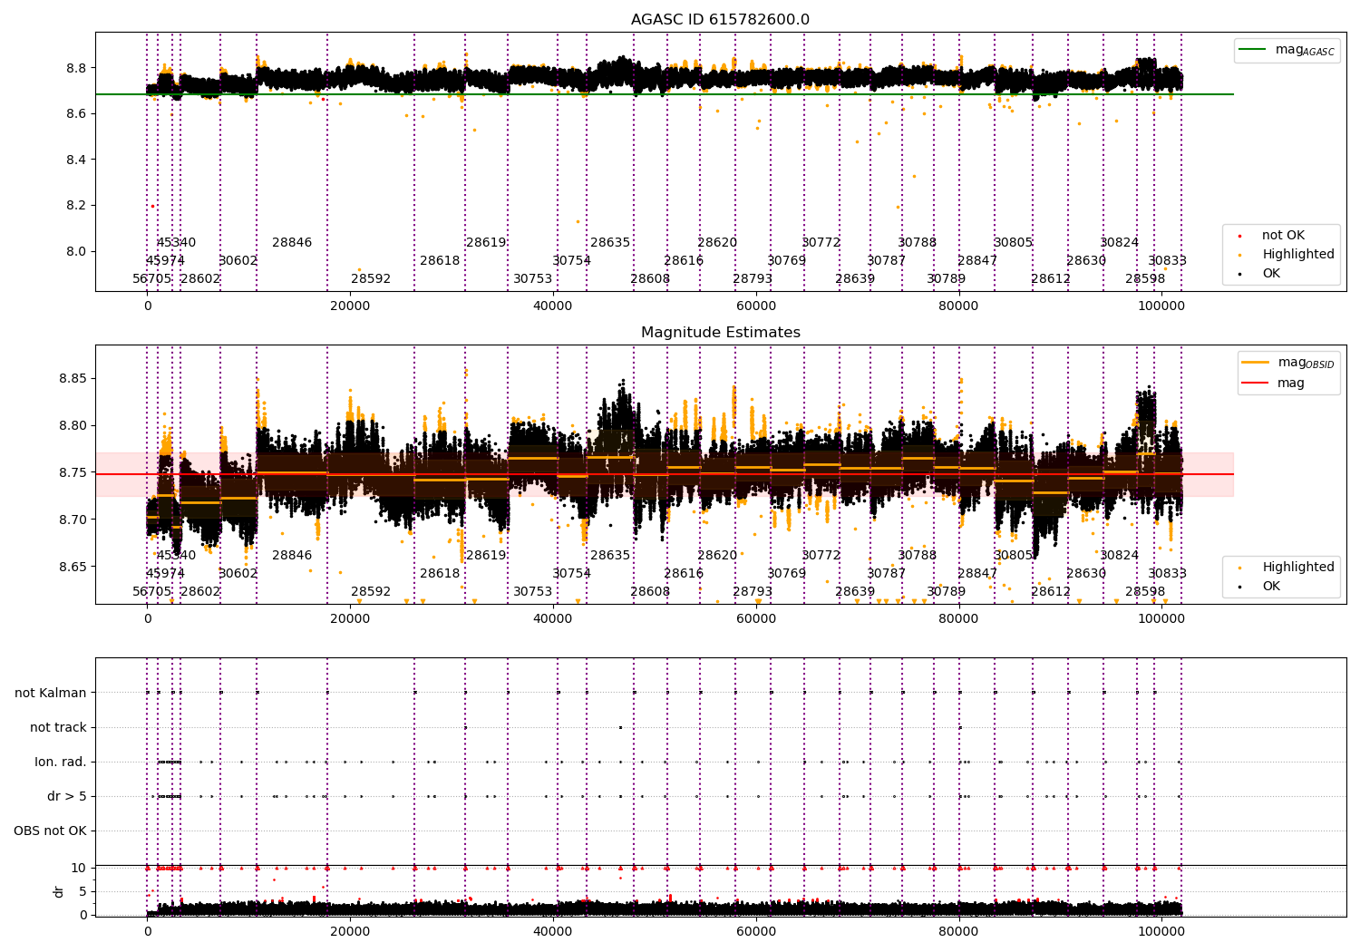Click OBSID label 30602 in top plot
The width and height of the screenshot is (1360, 952).
(x=238, y=261)
